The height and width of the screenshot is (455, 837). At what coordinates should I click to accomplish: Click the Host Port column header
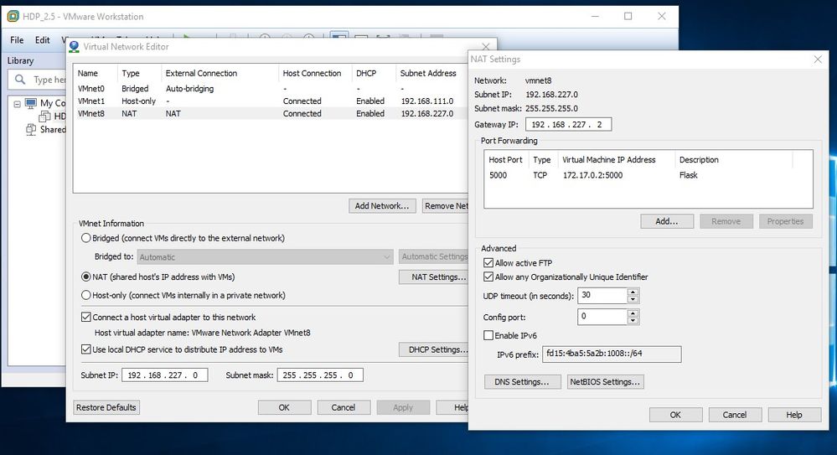point(506,160)
